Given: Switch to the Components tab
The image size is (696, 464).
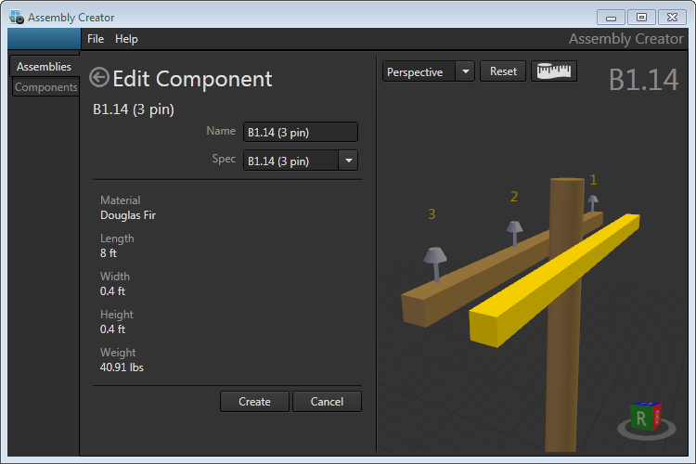Looking at the screenshot, I should (46, 87).
